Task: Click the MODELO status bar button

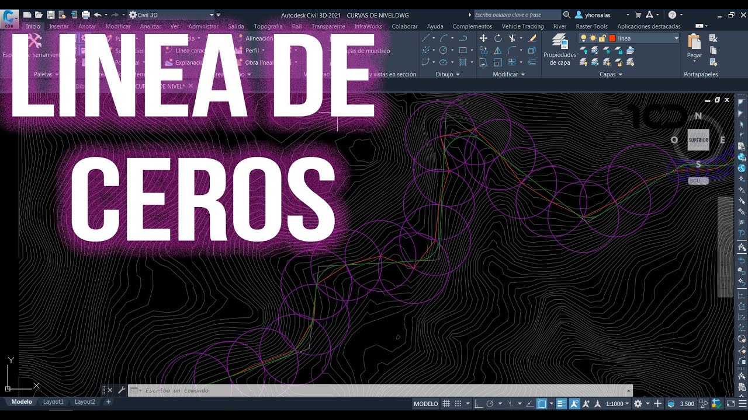Action: 425,404
